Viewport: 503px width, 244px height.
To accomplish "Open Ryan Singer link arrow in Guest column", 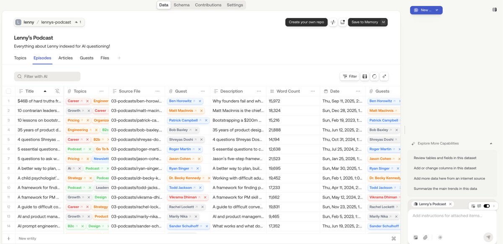I will click(192, 168).
